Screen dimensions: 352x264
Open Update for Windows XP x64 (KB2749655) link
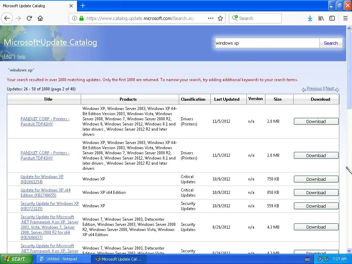(46, 192)
